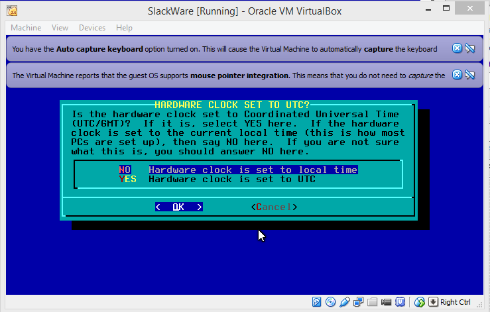Screen dimensions: 490x312
Task: Close the SlackWare VirtualBox window
Action: tap(469, 9)
